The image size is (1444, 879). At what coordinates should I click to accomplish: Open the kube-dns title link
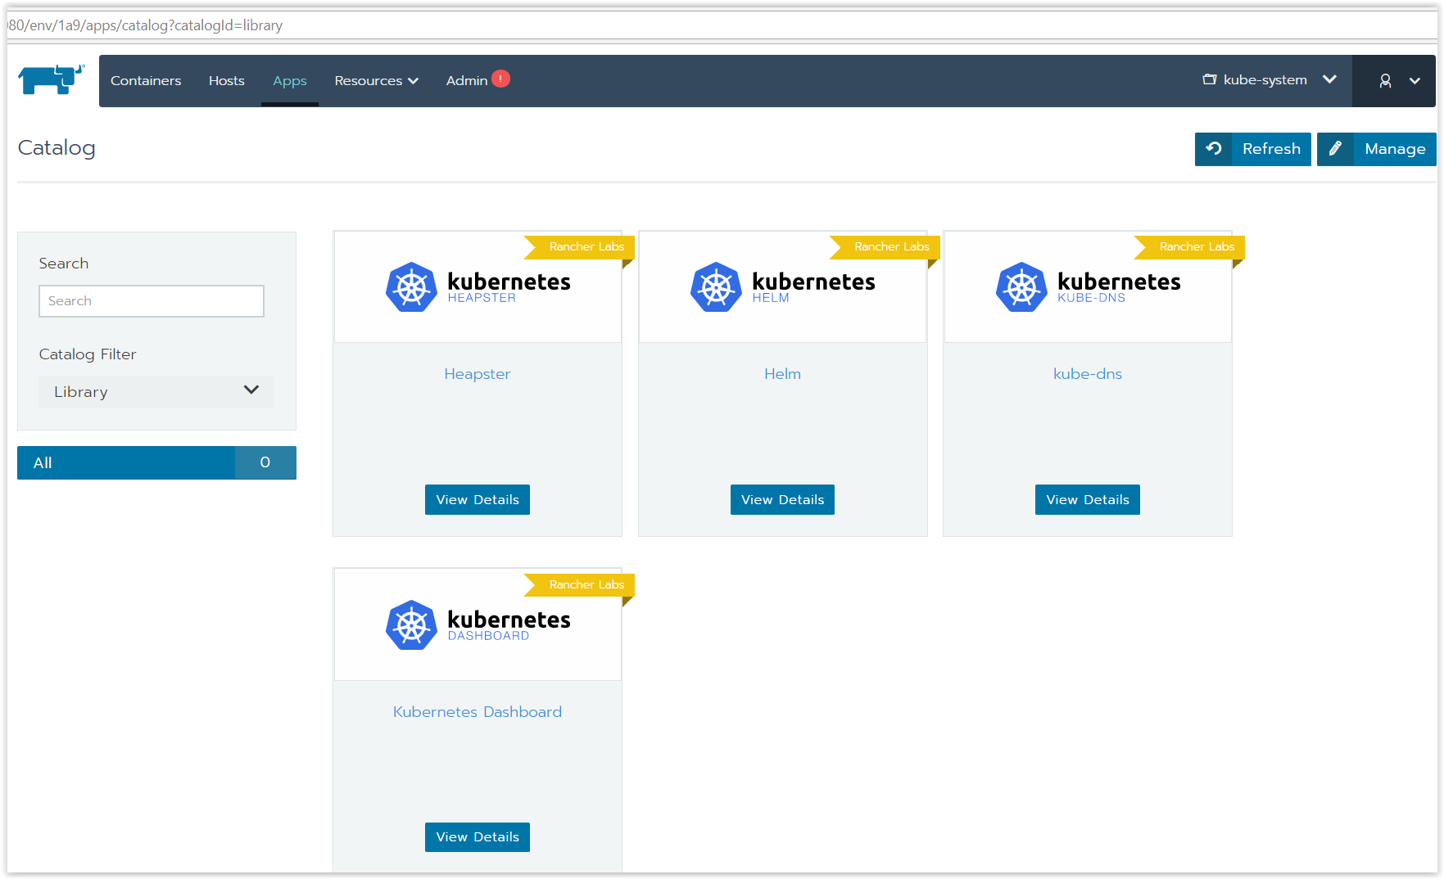(1088, 374)
